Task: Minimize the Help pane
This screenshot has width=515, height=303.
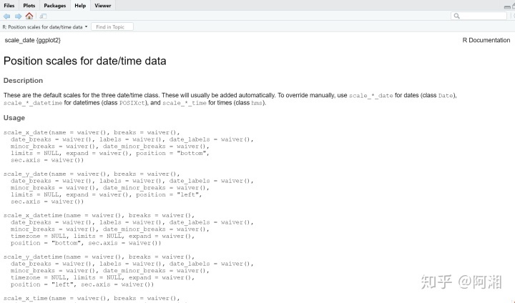Action: click(x=507, y=6)
